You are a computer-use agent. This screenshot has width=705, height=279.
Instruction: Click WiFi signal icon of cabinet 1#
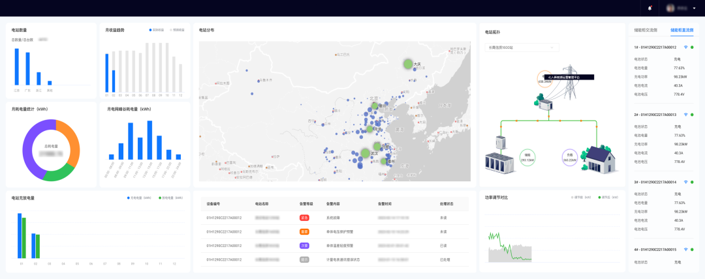(x=685, y=47)
